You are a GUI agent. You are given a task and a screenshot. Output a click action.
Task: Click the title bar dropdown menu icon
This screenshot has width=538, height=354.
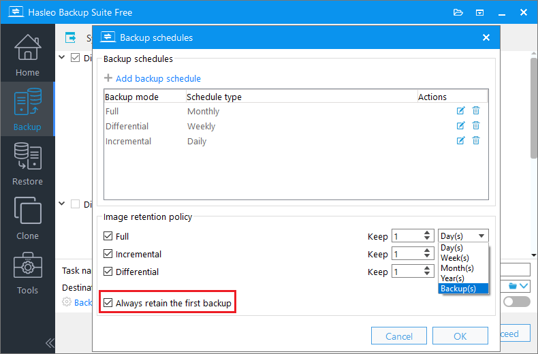[x=479, y=13]
